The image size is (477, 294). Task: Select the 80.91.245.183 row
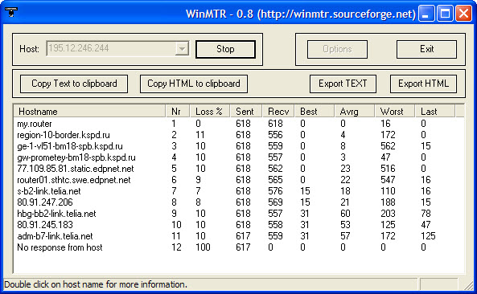tap(239, 225)
